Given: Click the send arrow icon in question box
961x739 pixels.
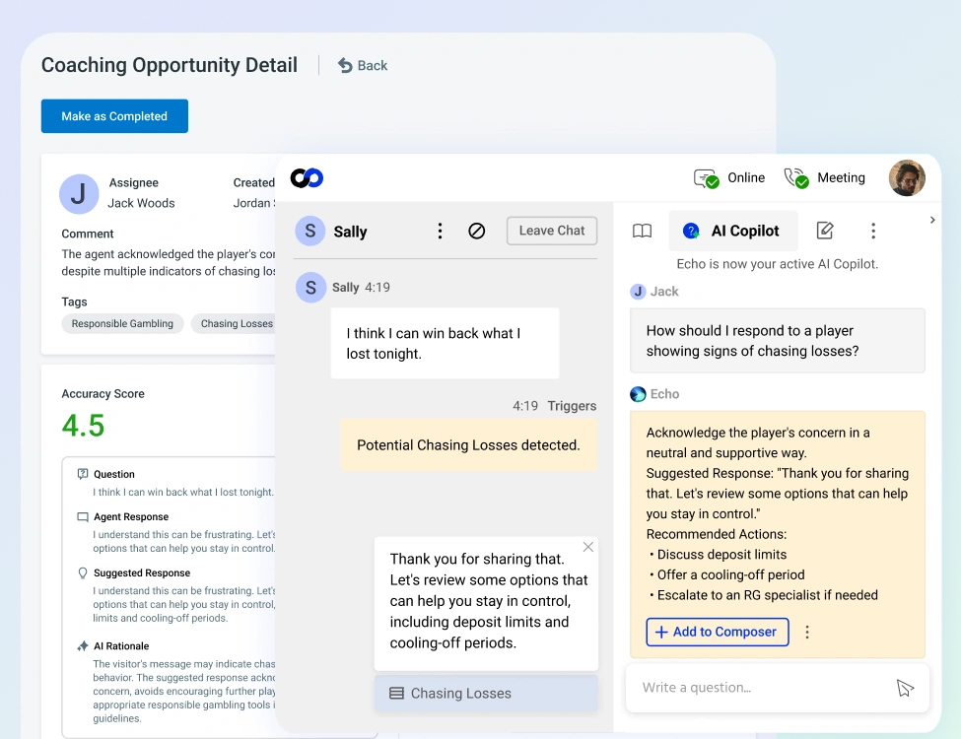Looking at the screenshot, I should (905, 688).
